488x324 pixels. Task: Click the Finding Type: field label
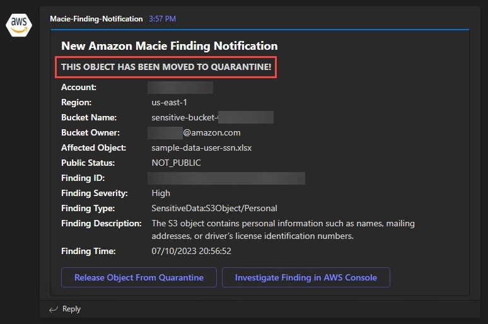(88, 208)
